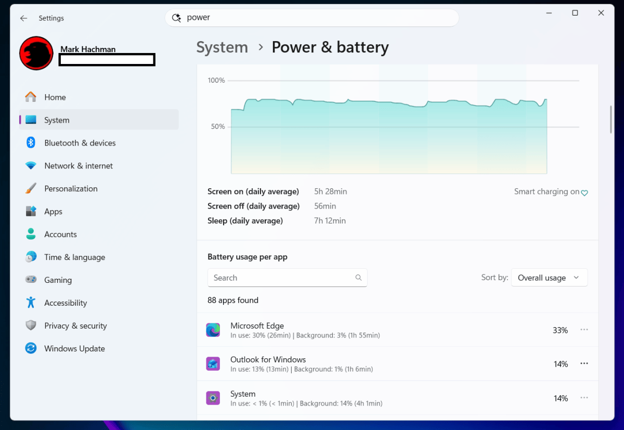The width and height of the screenshot is (624, 430).
Task: Click the Personalization paintbrush icon
Action: point(31,189)
